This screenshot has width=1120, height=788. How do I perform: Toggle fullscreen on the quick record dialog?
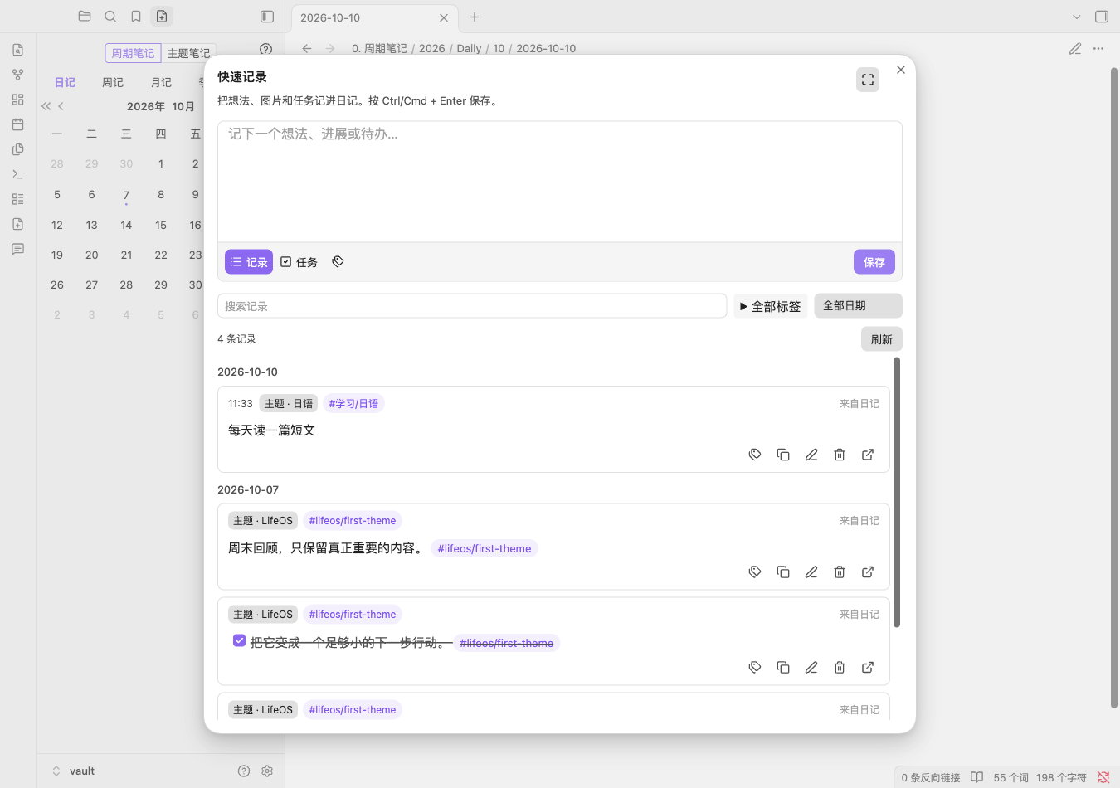click(868, 80)
